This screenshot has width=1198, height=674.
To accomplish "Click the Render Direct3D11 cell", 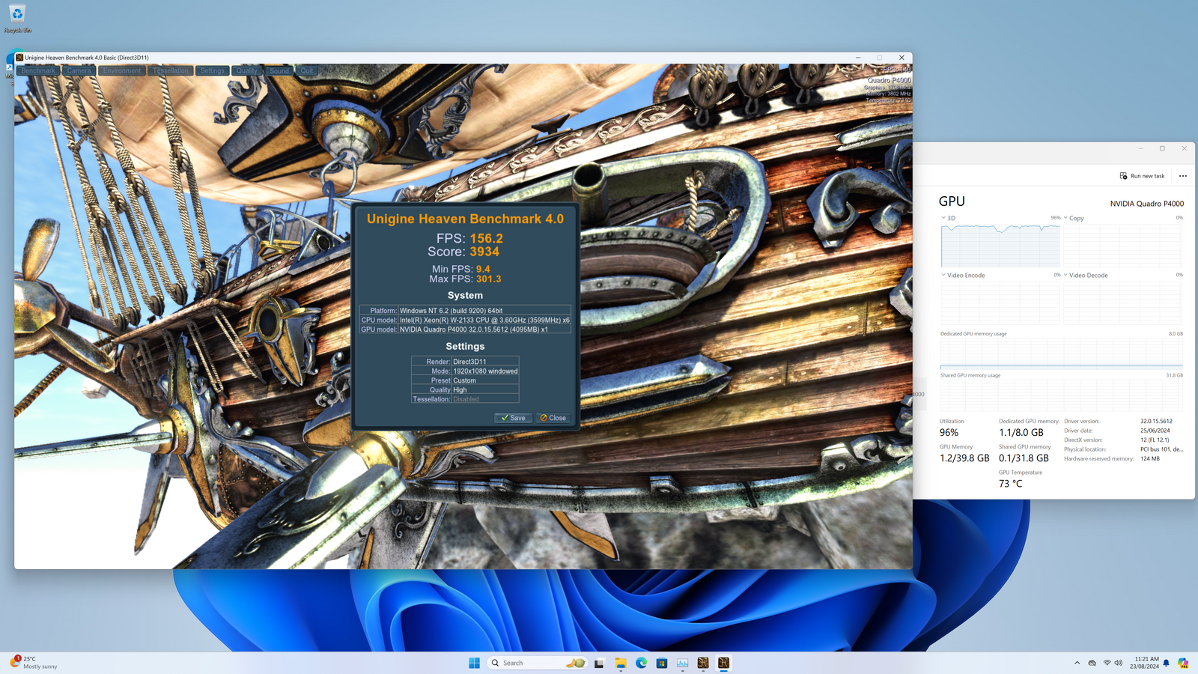I will tap(485, 361).
